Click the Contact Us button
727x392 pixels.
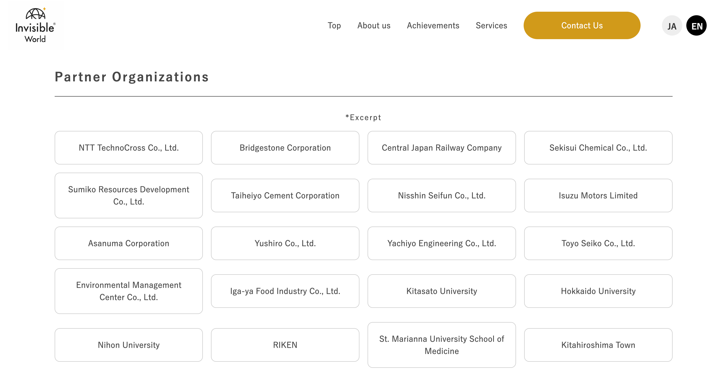[x=582, y=25]
